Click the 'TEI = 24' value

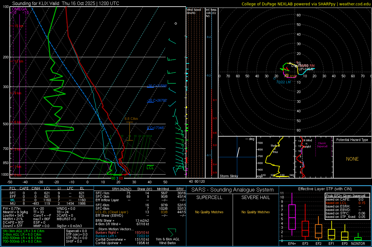click(63, 212)
